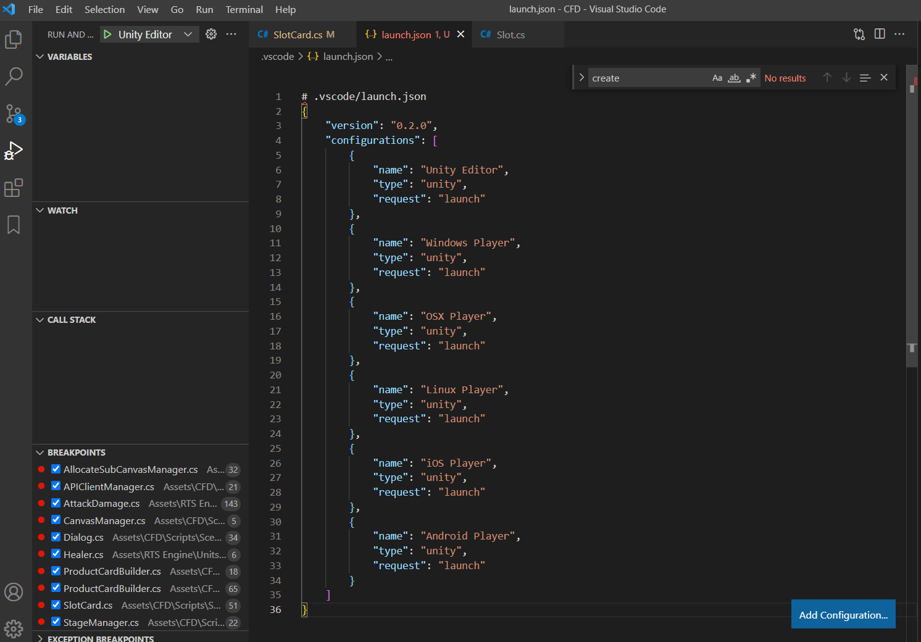Toggle Find in Selection icon
Image resolution: width=921 pixels, height=642 pixels.
point(865,78)
